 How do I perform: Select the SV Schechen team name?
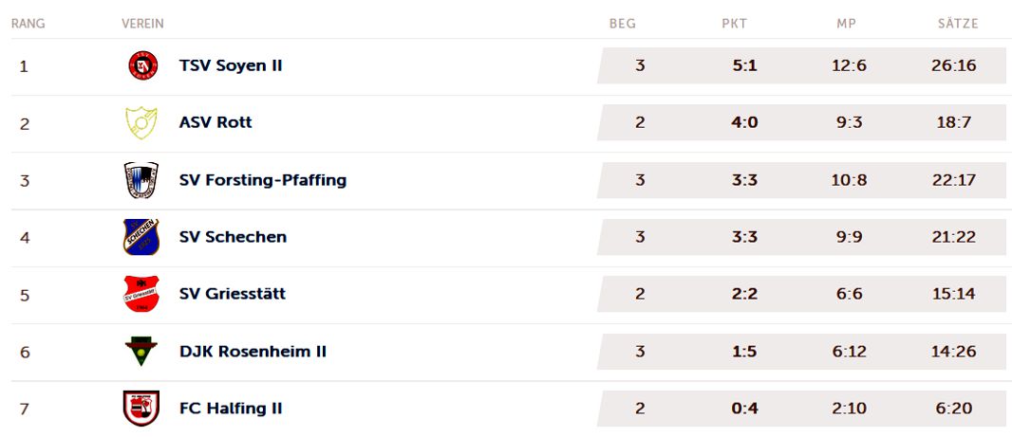tap(233, 237)
